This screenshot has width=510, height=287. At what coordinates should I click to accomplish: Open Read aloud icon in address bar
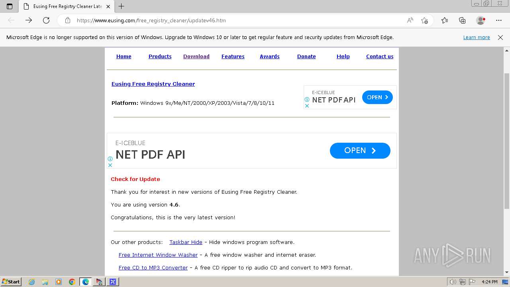410,20
